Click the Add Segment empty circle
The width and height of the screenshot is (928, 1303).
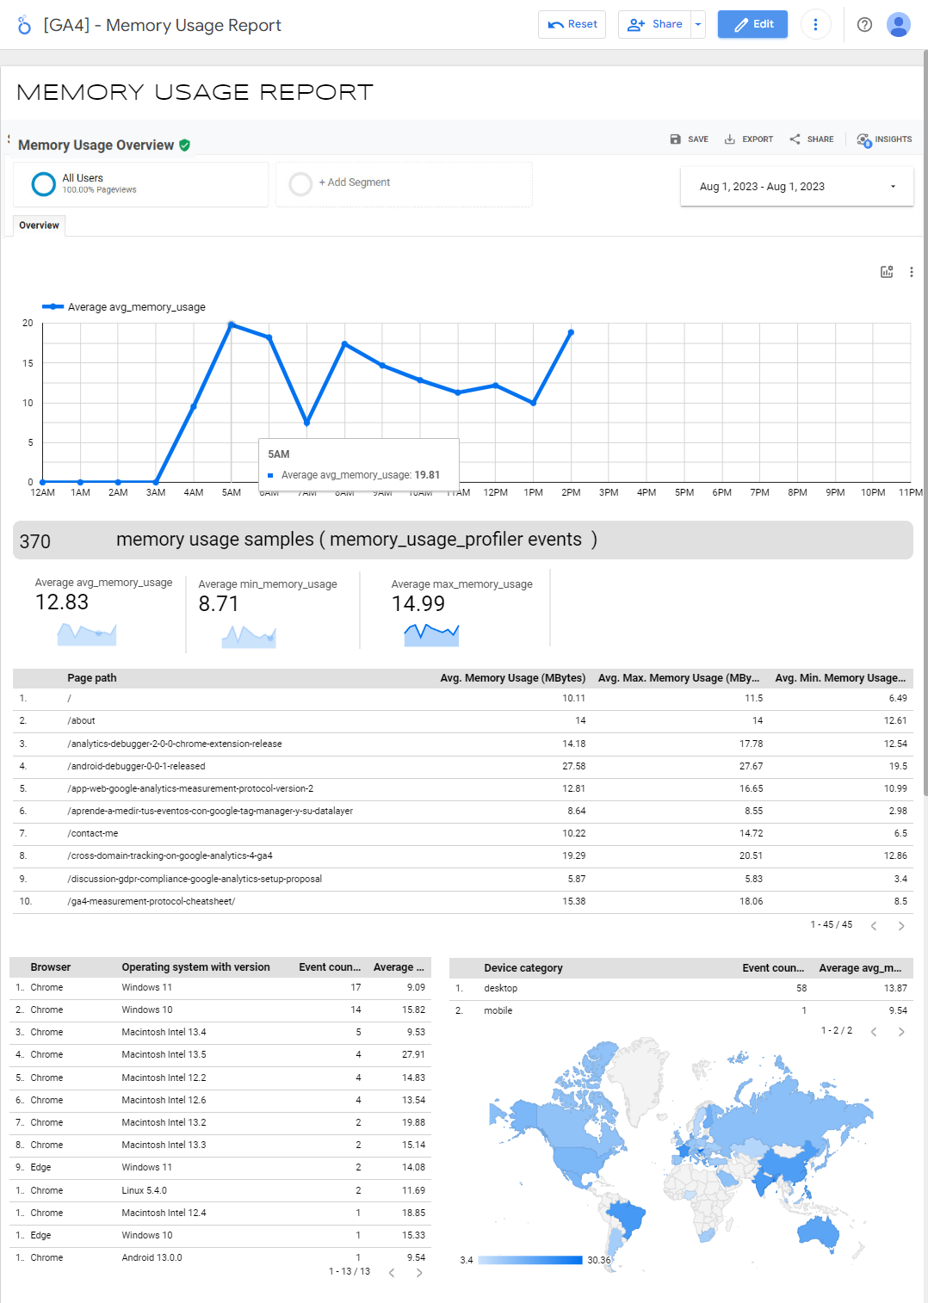pyautogui.click(x=300, y=184)
